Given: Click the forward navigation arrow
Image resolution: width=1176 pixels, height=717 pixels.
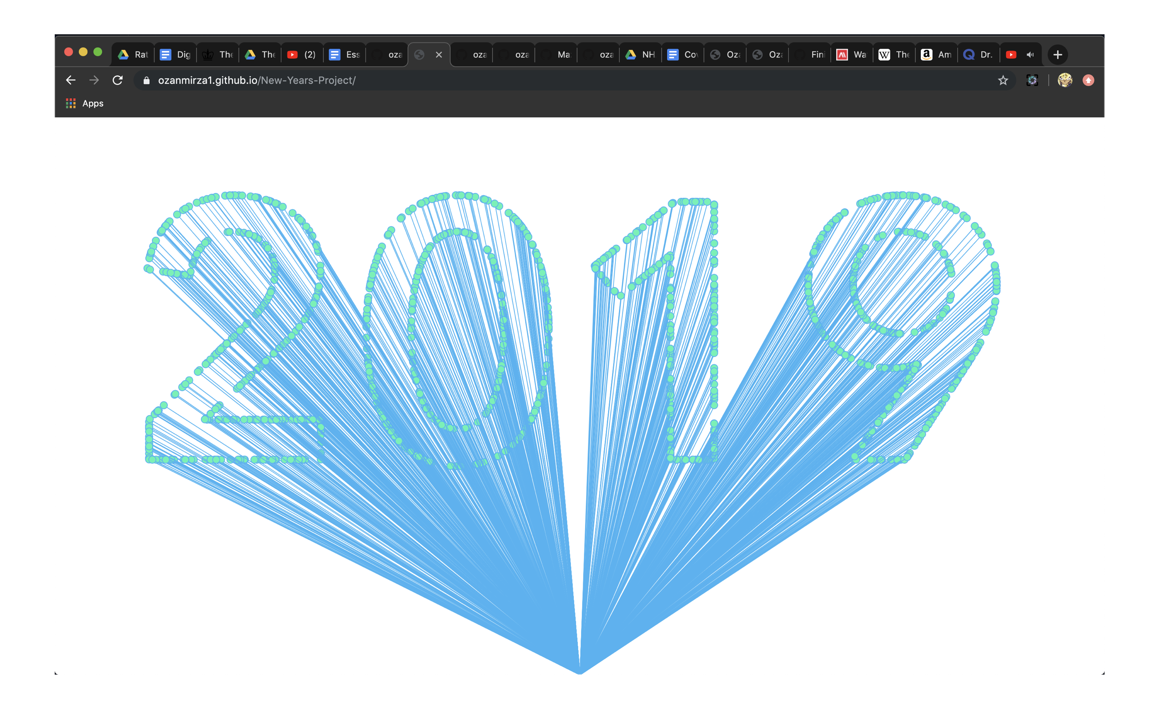Looking at the screenshot, I should (x=94, y=80).
